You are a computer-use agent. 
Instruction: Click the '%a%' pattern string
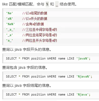point(10,24)
